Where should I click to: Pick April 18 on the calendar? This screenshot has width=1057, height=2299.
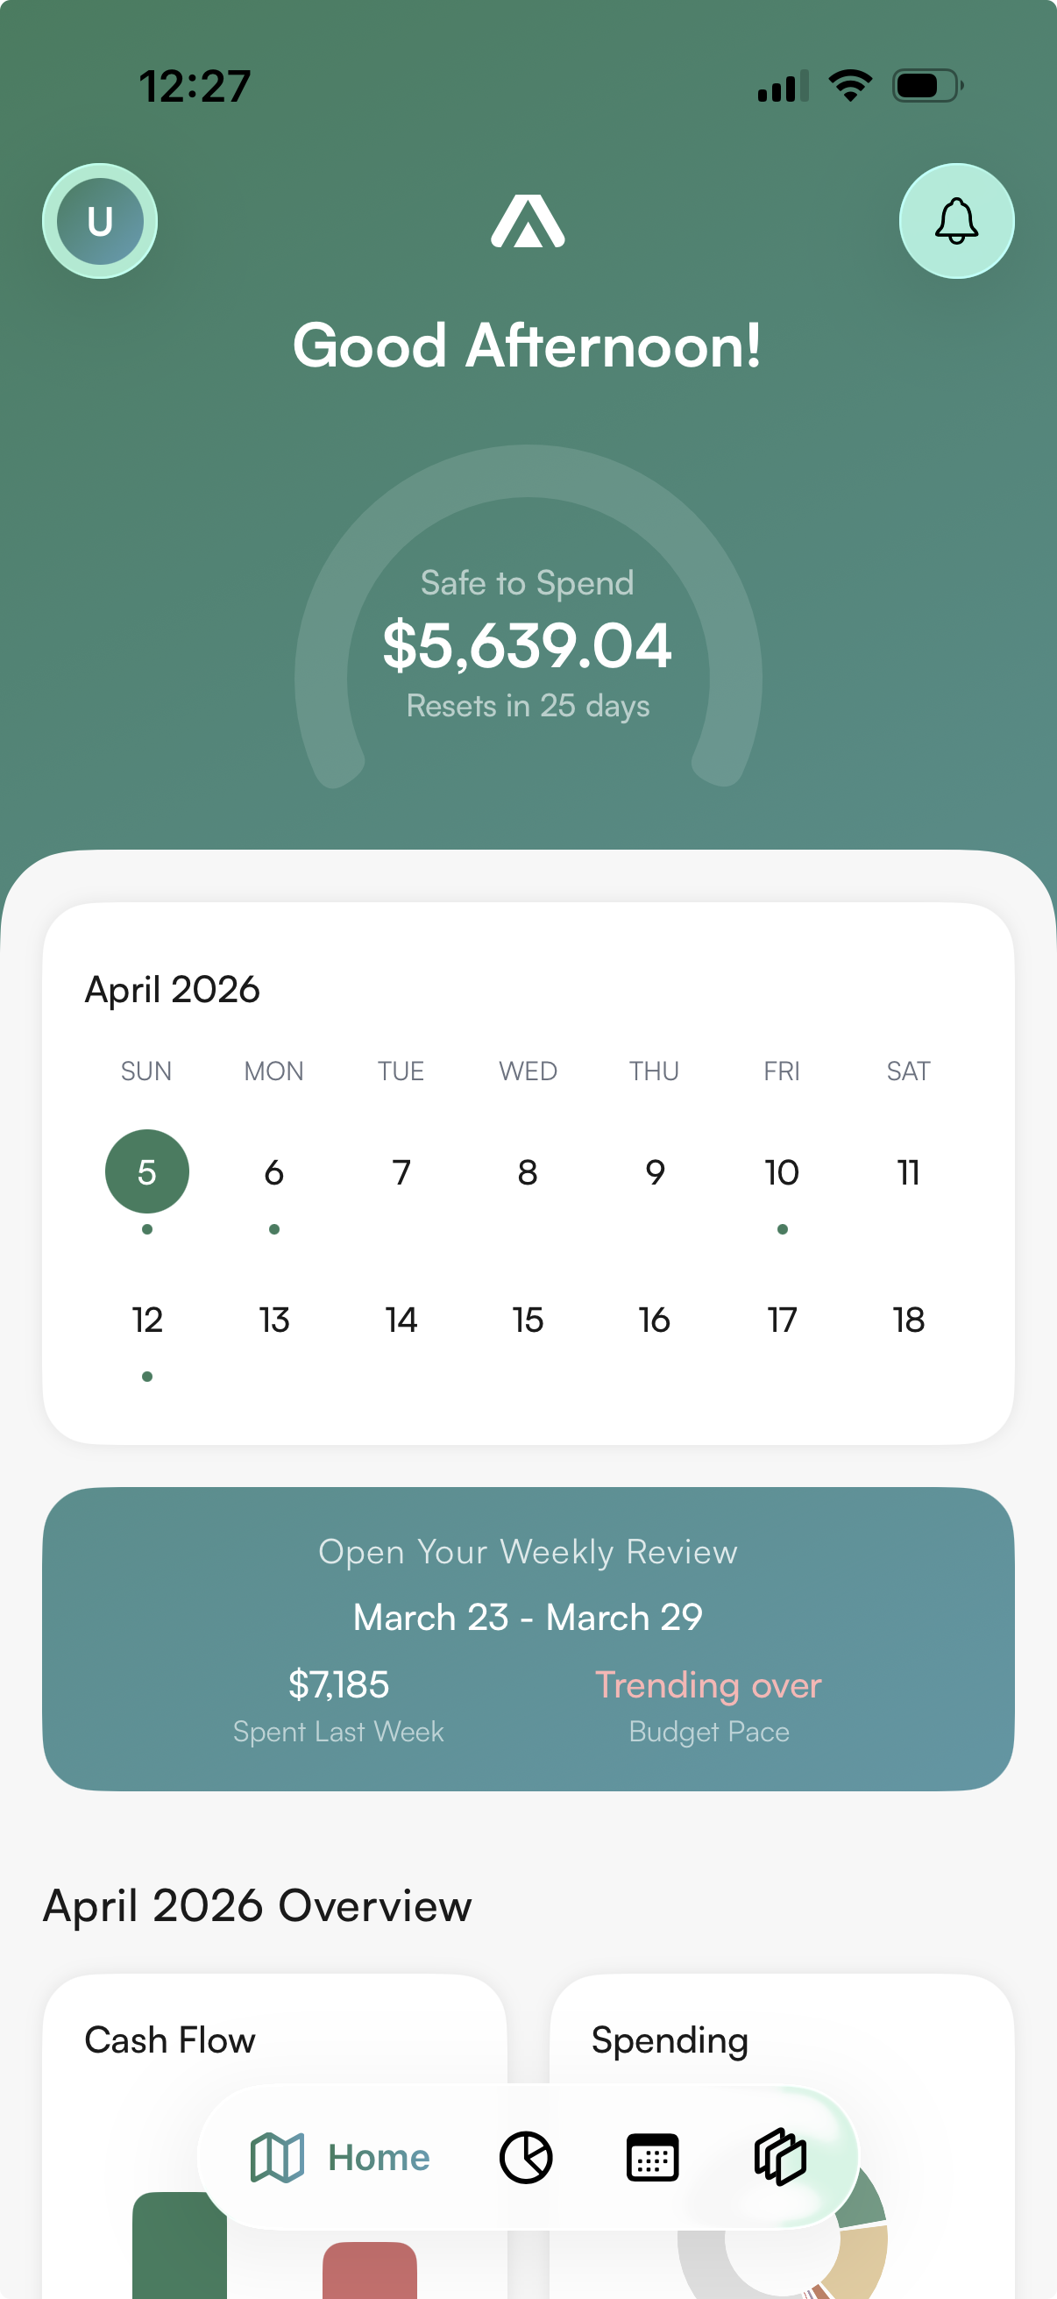908,1320
